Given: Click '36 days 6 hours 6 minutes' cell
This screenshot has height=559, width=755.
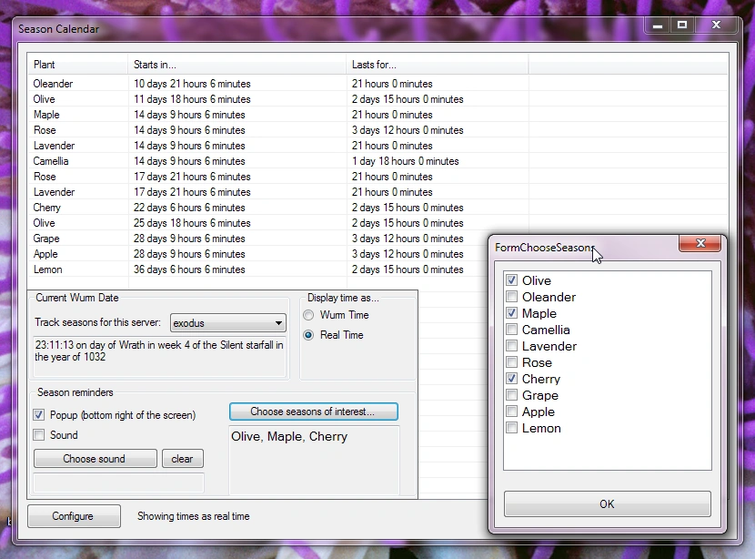Looking at the screenshot, I should [x=189, y=269].
